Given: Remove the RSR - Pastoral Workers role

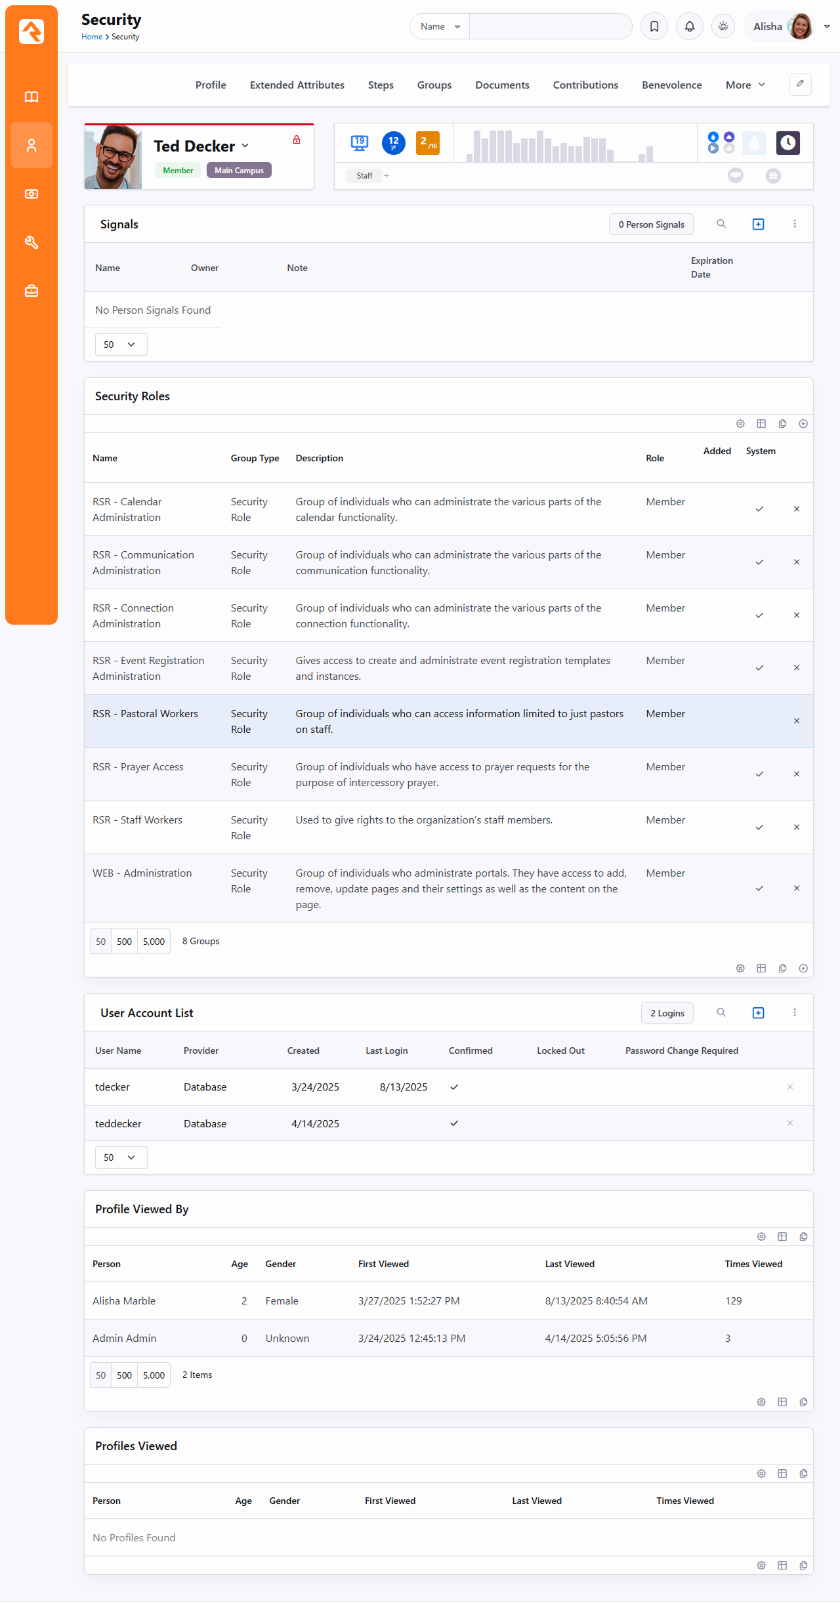Looking at the screenshot, I should [x=796, y=721].
